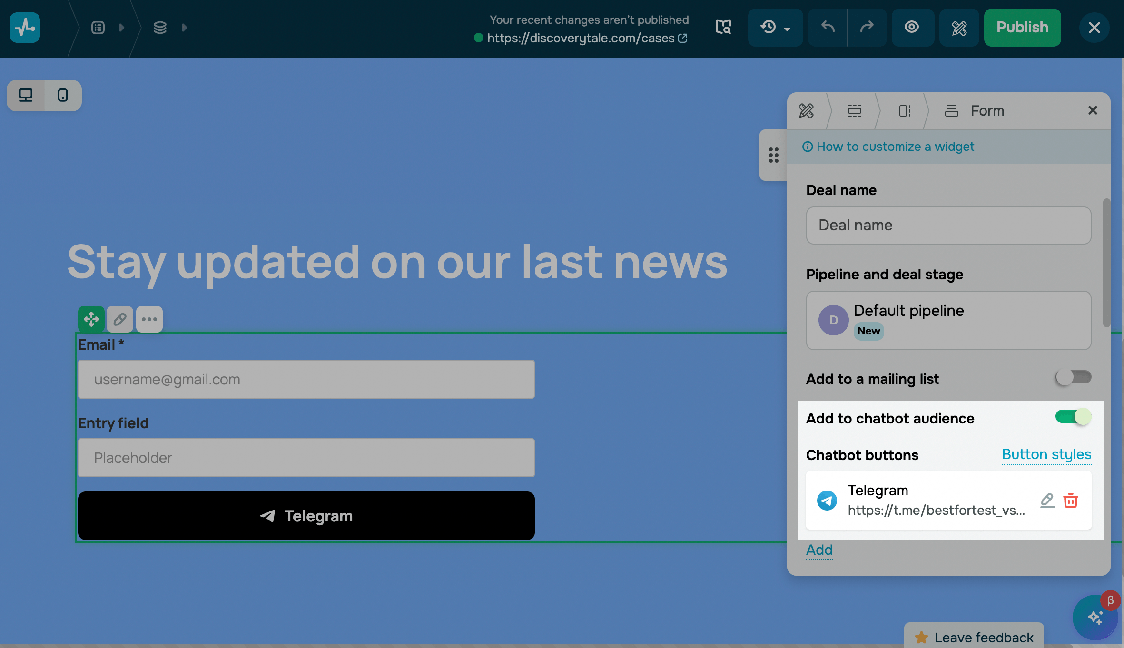Switch to mobile device preview
The height and width of the screenshot is (648, 1124).
click(x=63, y=96)
